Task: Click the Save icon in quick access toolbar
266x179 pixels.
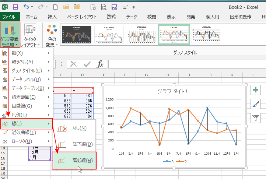Action: [15, 7]
